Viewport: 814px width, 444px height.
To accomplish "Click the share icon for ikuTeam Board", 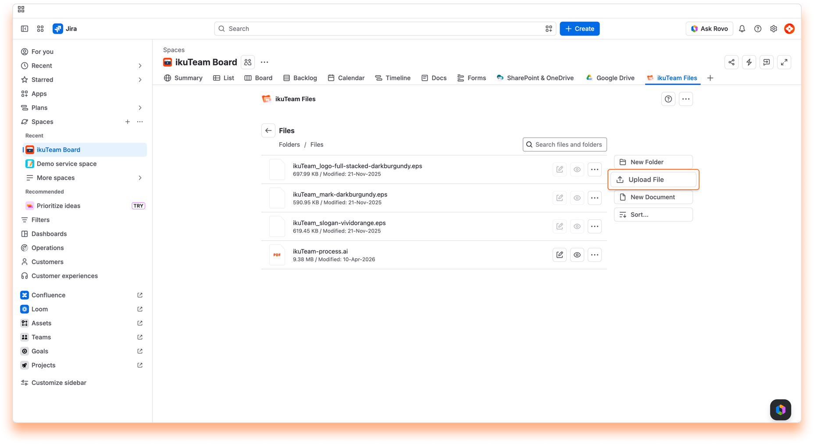I will (732, 62).
